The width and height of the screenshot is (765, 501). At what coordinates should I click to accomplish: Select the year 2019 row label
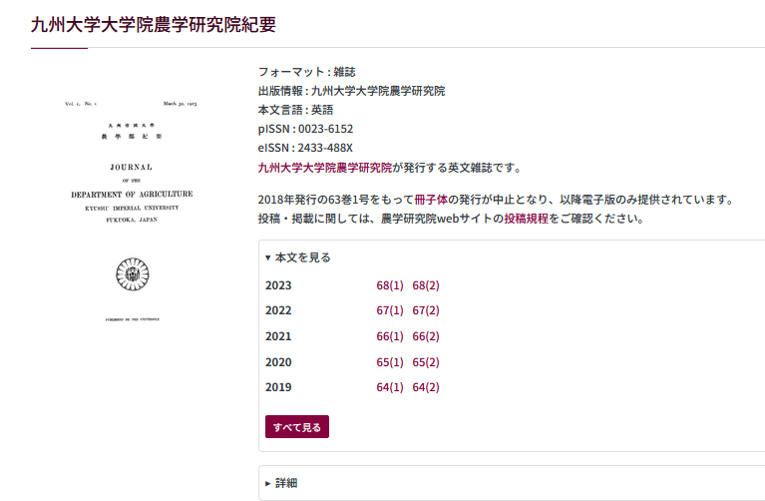click(x=278, y=387)
